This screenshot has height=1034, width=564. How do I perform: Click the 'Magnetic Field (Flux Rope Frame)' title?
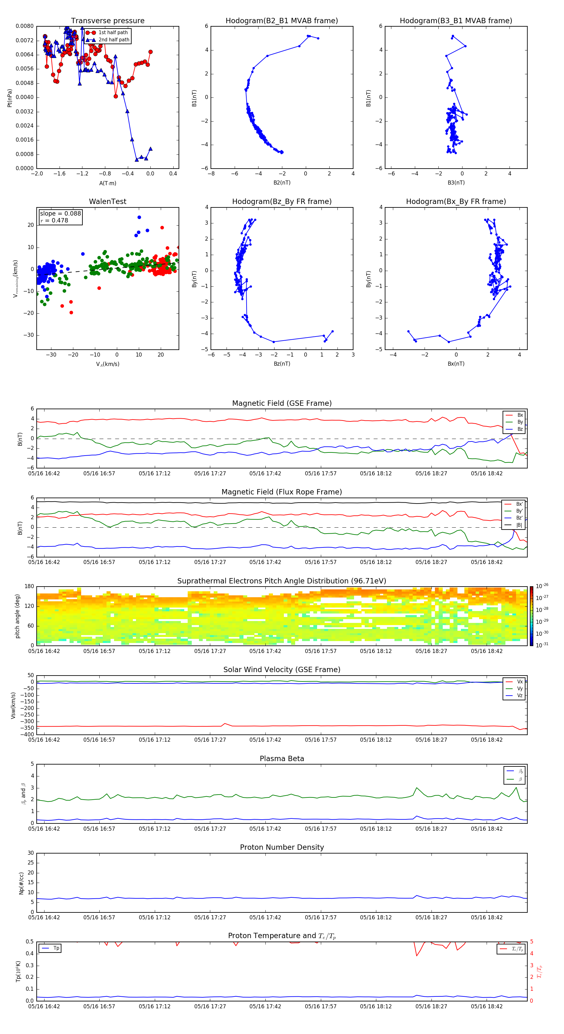(x=282, y=492)
